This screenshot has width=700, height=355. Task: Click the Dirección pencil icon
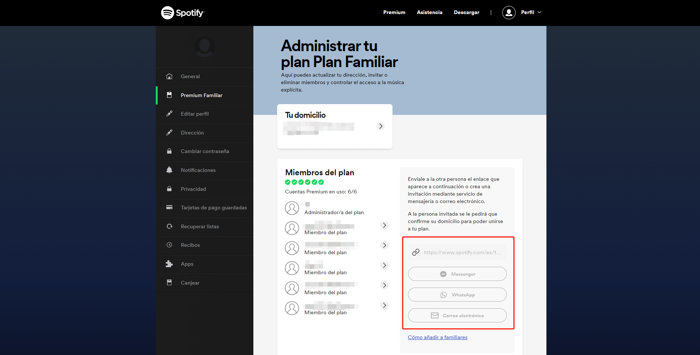coord(169,133)
